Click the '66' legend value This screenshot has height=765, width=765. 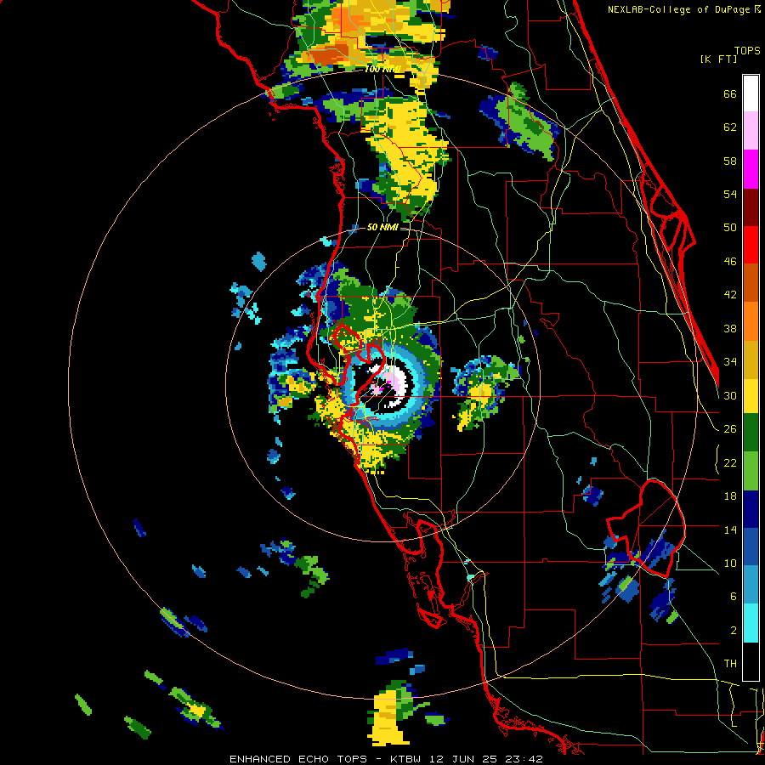(x=730, y=94)
